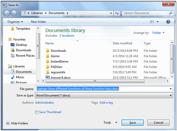Click the file list horizontal scrollbar thumb
Image resolution: width=177 pixels, height=131 pixels.
(95, 81)
